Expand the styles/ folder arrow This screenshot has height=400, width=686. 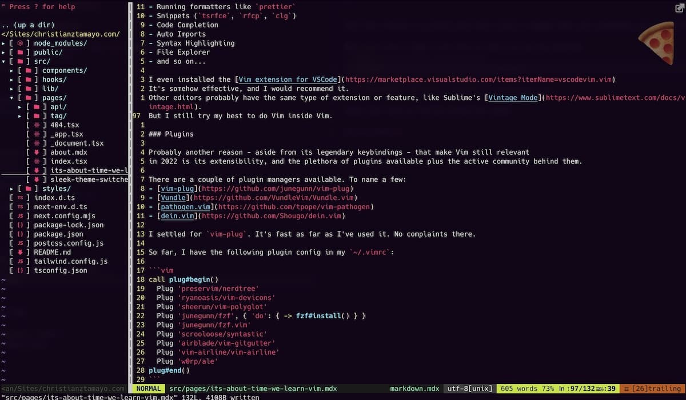(12, 189)
